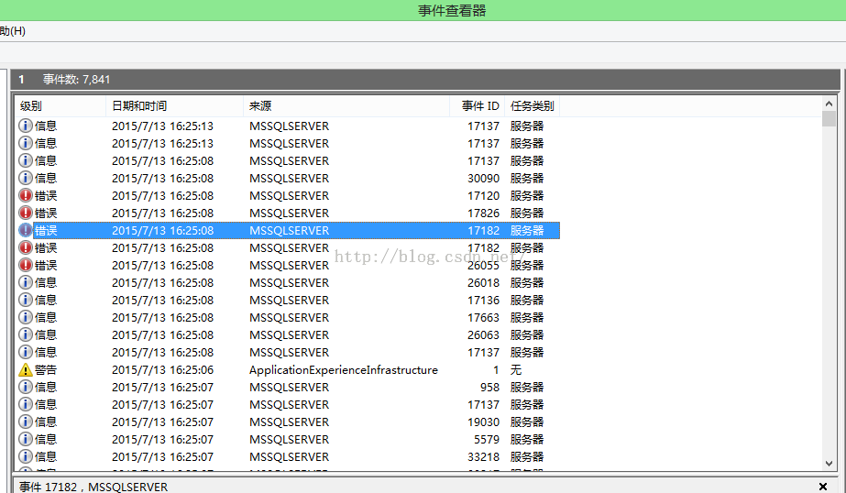Click the info icon on event 5579 row

pos(26,439)
